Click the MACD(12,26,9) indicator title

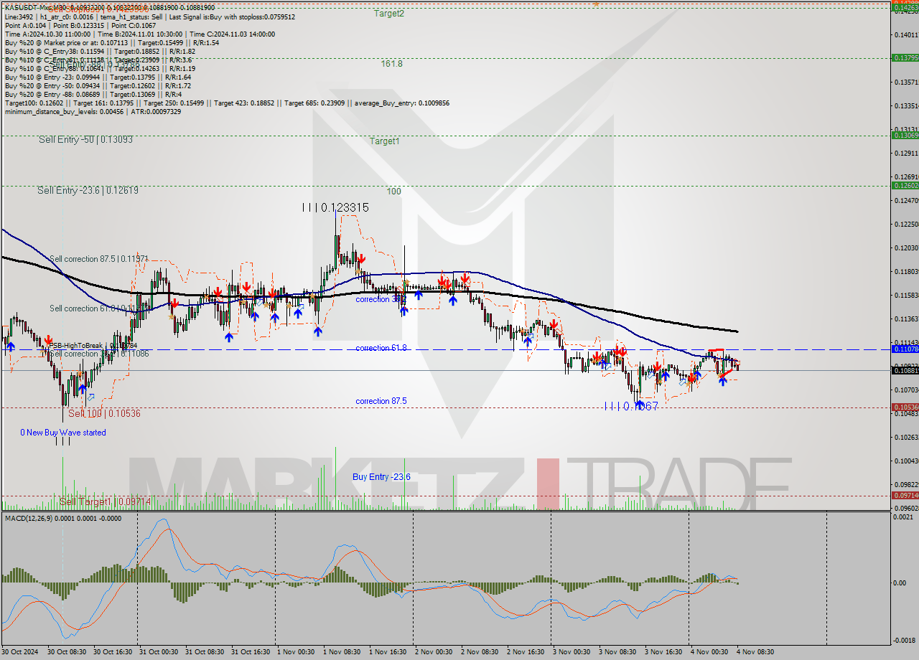pos(62,518)
